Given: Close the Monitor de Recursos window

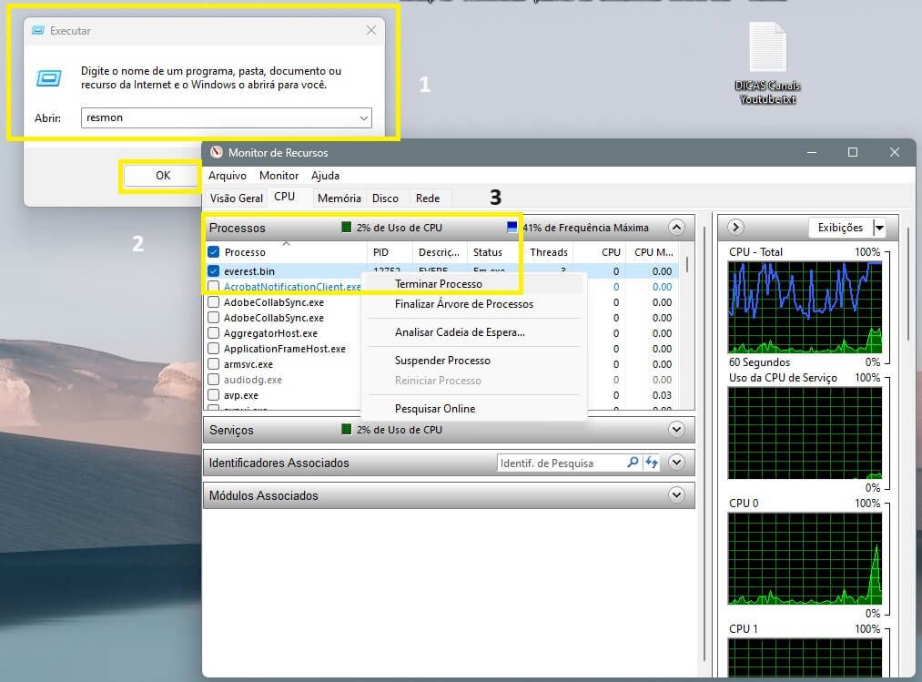Looking at the screenshot, I should 895,152.
